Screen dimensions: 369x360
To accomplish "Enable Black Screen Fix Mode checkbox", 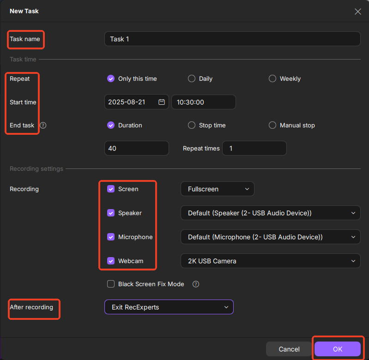I will 111,284.
